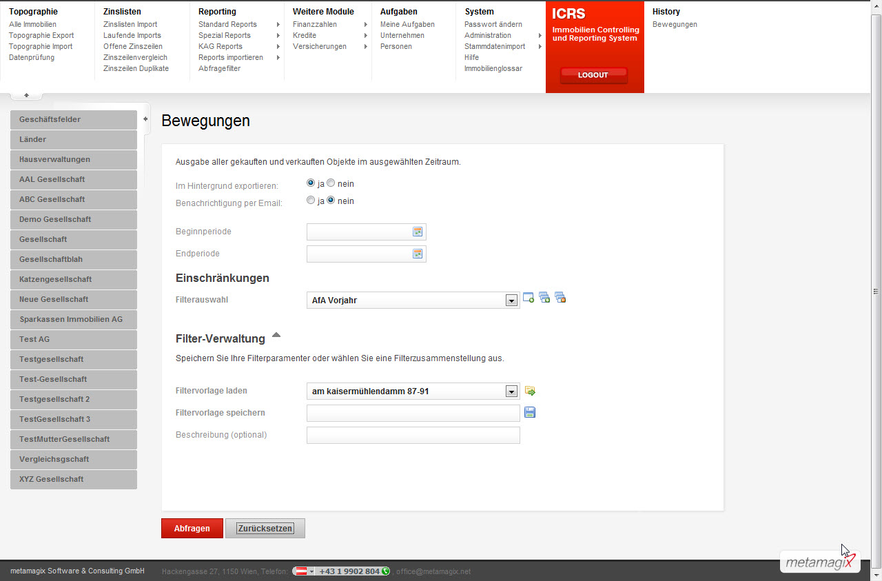Open Datenprüfung menu entry
This screenshot has width=882, height=581.
point(32,57)
